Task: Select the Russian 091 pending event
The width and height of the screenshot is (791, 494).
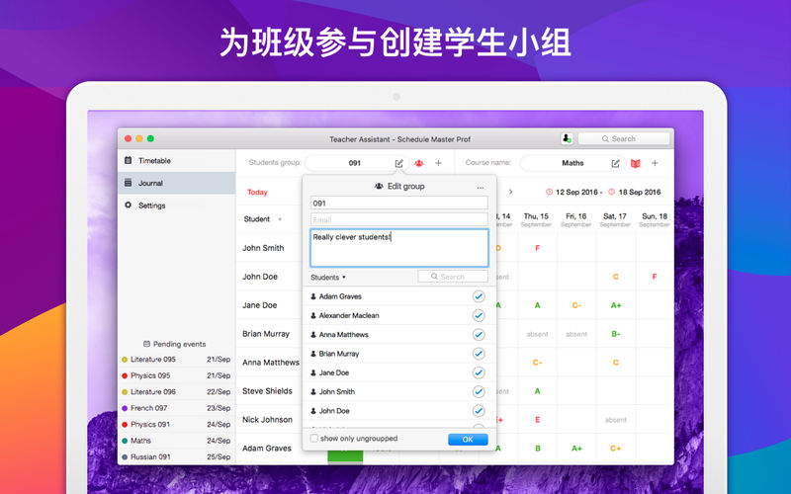Action: click(x=176, y=456)
